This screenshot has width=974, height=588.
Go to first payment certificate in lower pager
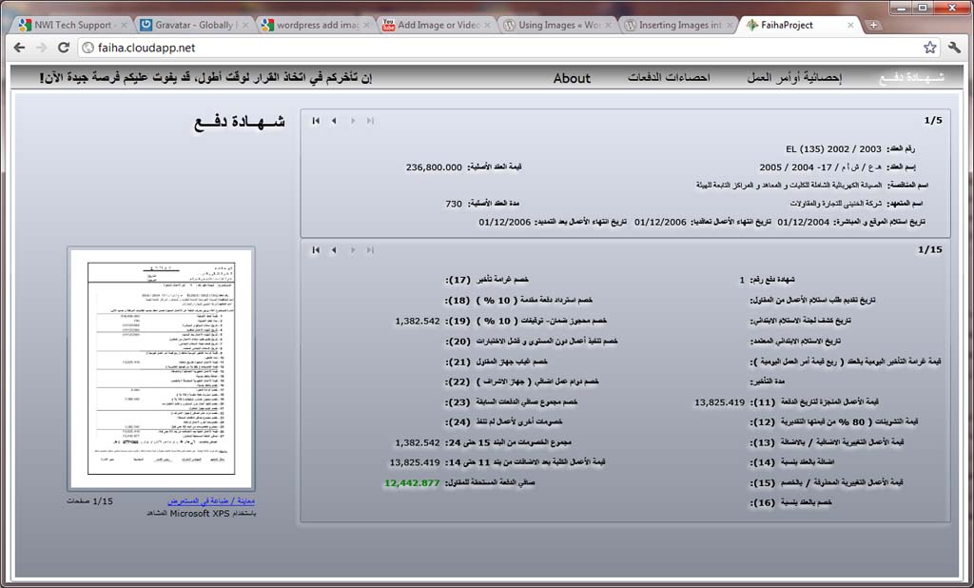pos(316,250)
